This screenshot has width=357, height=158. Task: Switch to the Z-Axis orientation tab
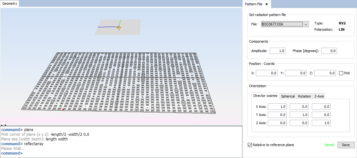click(319, 96)
